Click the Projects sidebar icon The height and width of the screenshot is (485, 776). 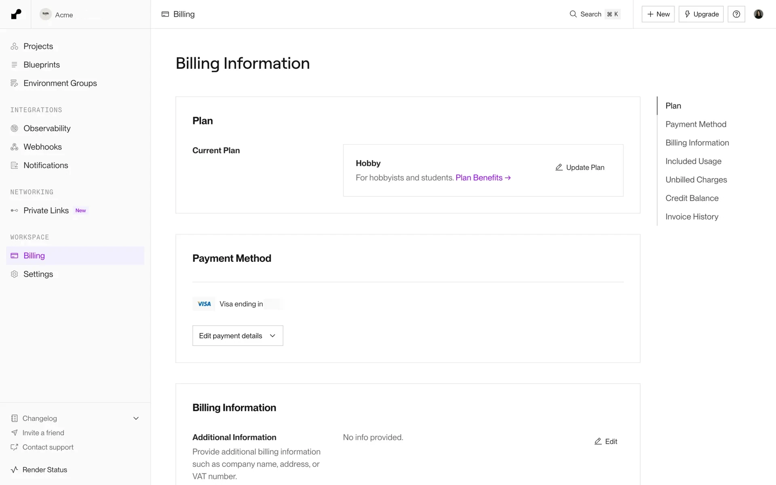[15, 46]
